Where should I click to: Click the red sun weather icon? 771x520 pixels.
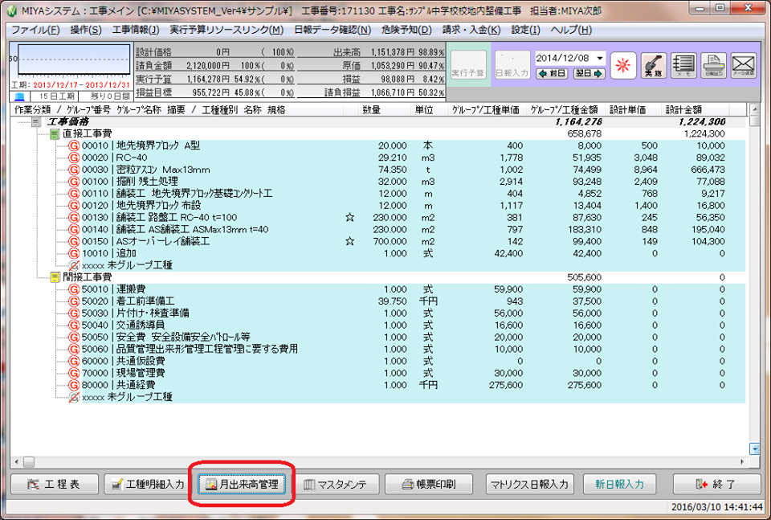(623, 65)
